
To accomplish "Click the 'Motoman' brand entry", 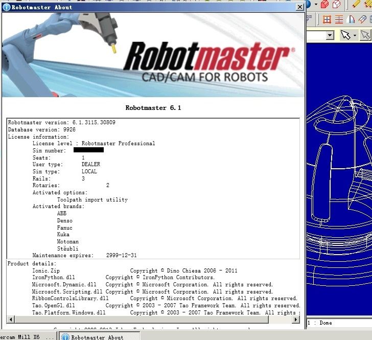I will (68, 241).
